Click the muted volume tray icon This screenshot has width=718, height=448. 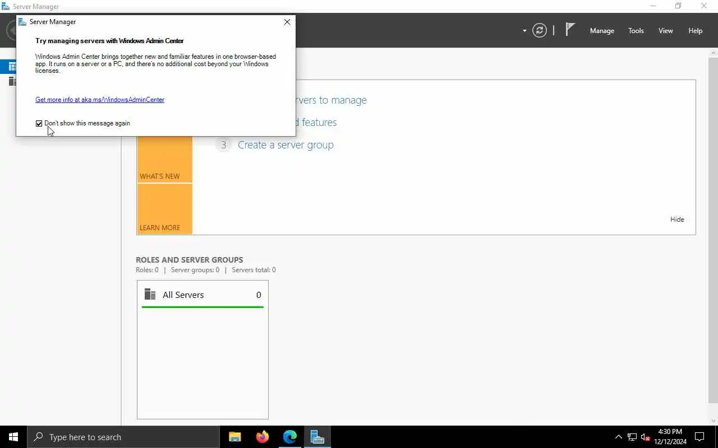pos(645,437)
